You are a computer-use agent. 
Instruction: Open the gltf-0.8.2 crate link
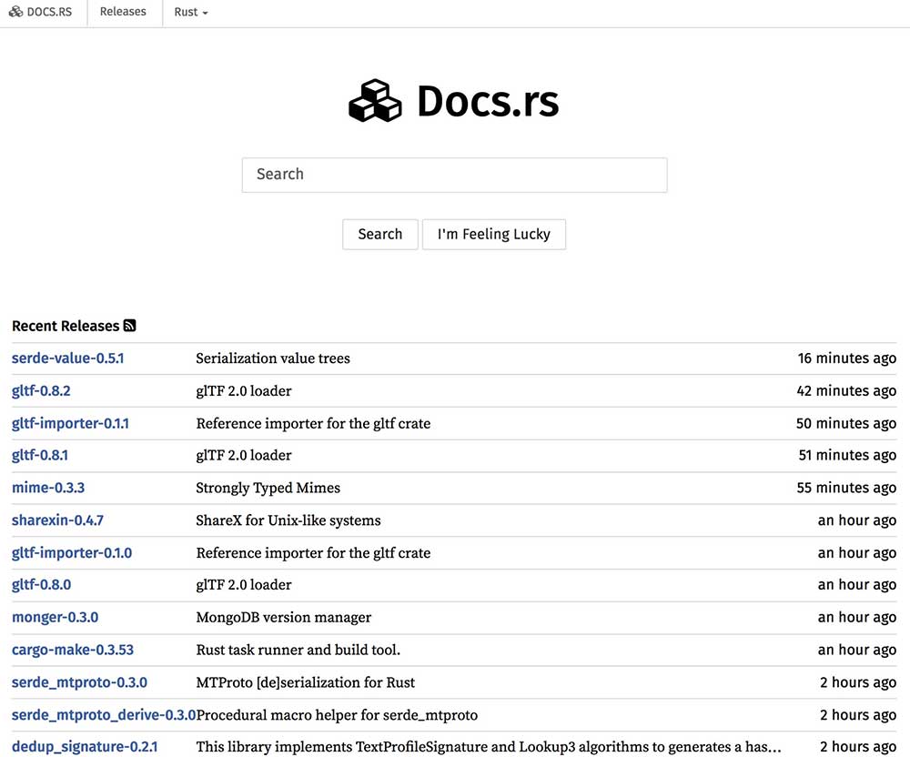pos(41,391)
